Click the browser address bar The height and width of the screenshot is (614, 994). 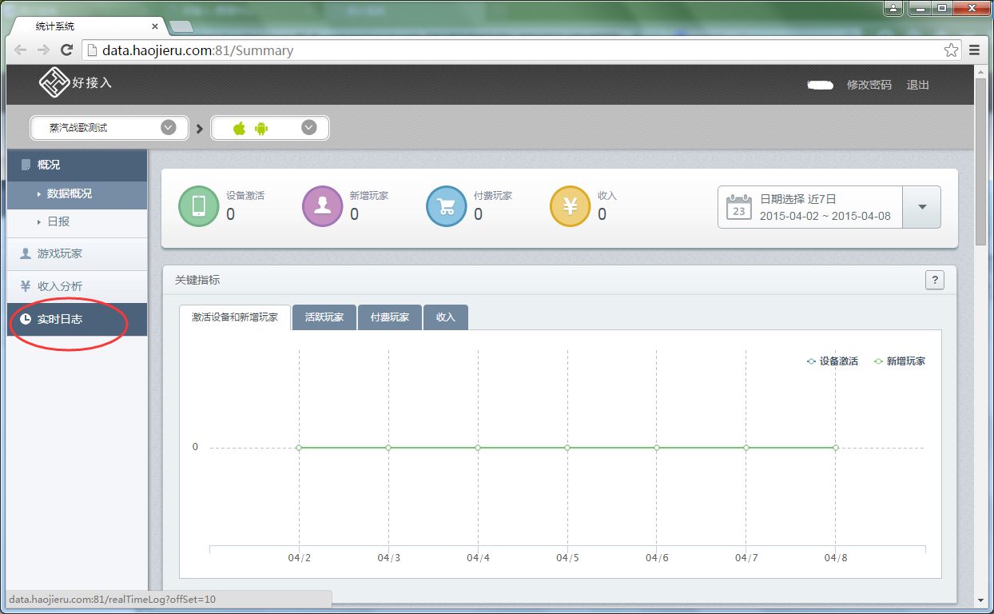(x=511, y=50)
